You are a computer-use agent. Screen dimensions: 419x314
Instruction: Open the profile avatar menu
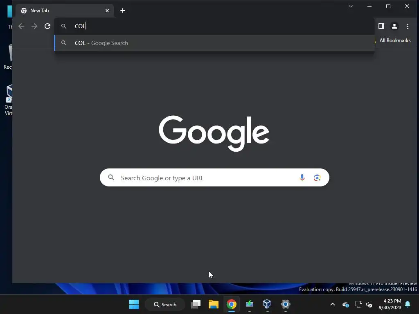tap(394, 26)
